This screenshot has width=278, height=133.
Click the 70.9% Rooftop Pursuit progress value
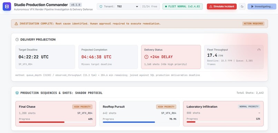tap(173, 119)
